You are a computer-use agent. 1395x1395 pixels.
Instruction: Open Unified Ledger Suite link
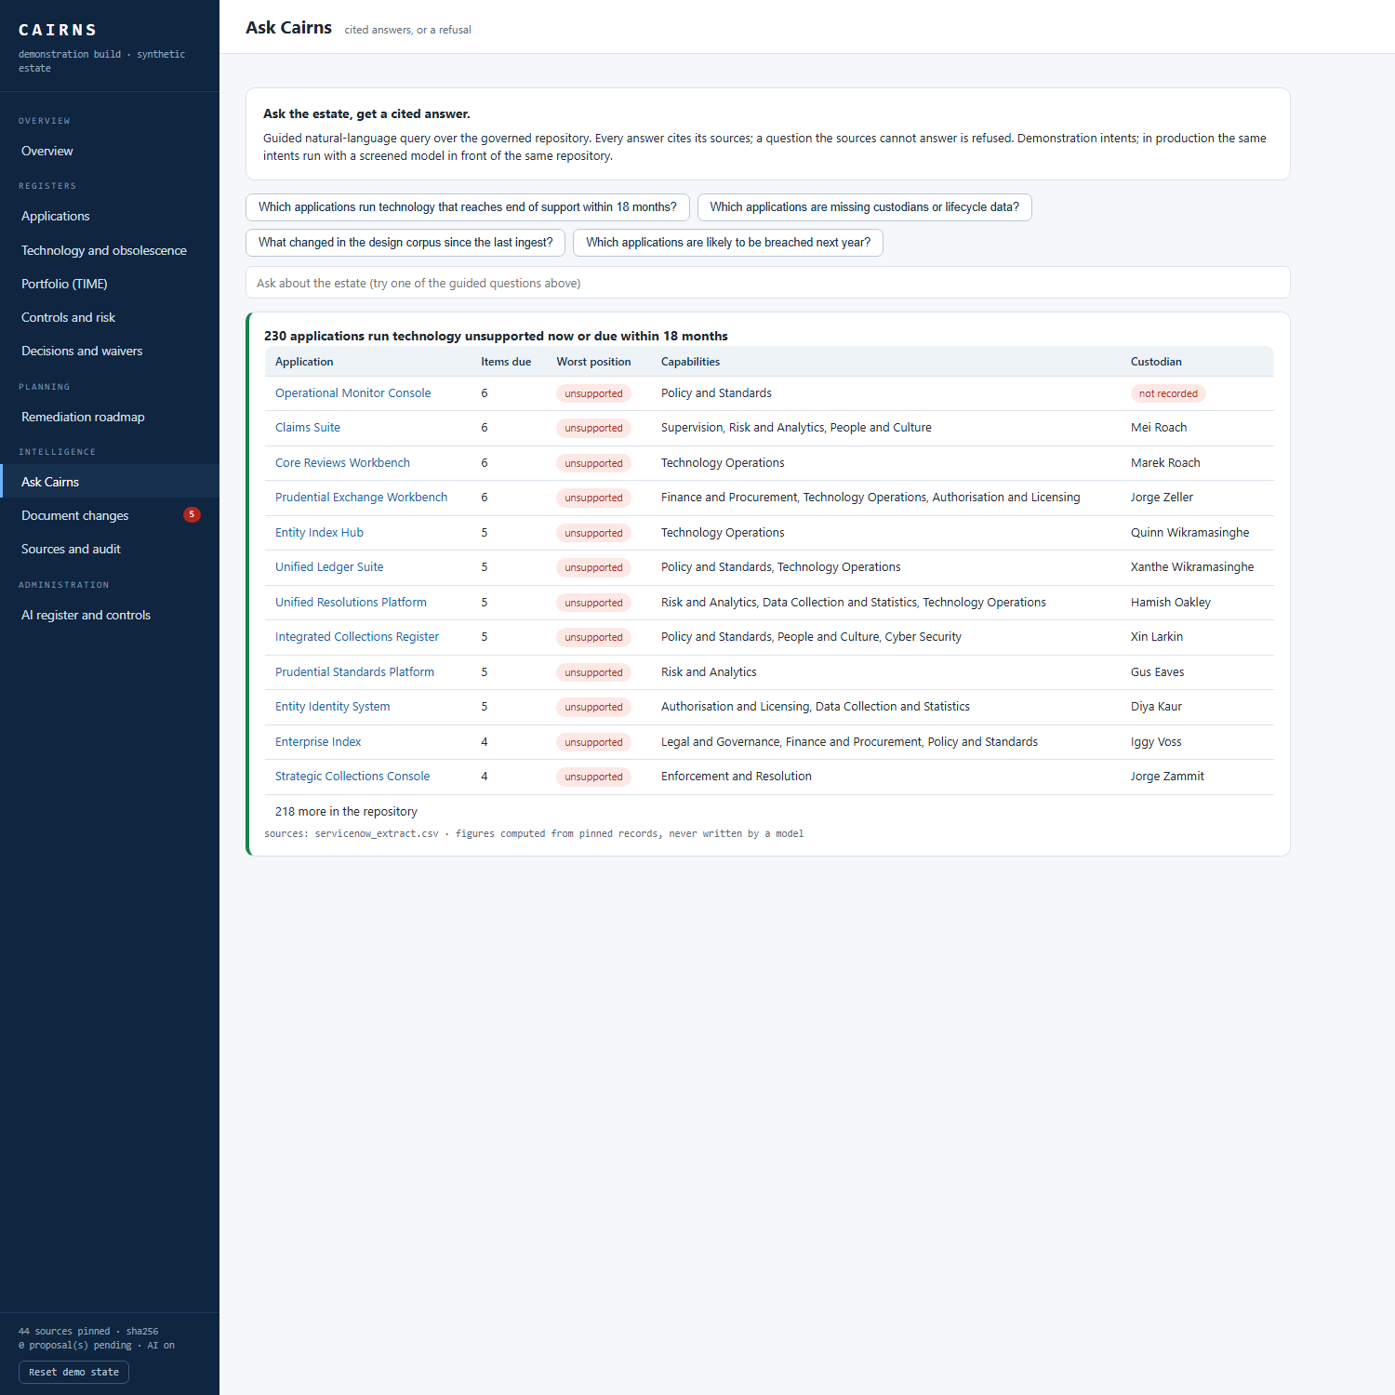coord(329,567)
